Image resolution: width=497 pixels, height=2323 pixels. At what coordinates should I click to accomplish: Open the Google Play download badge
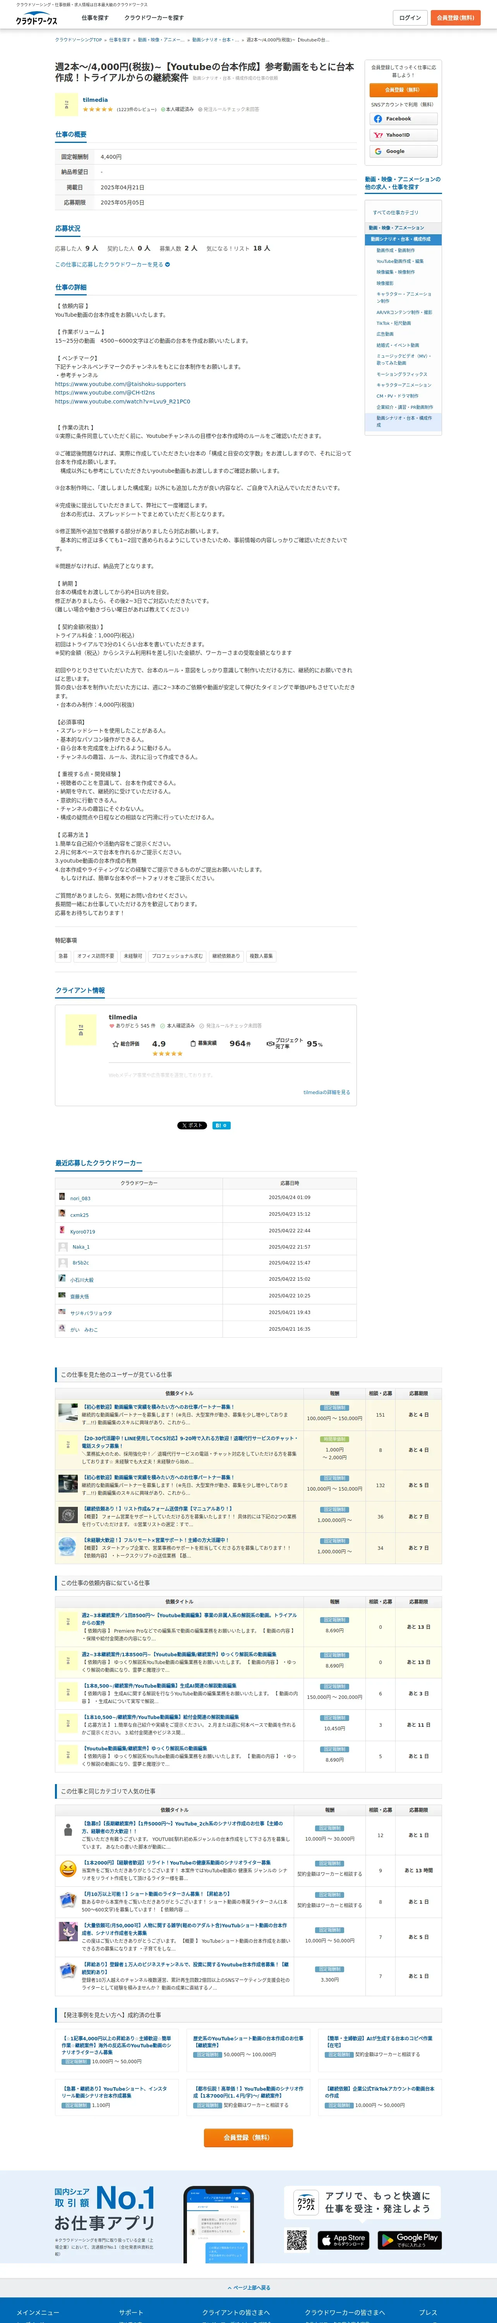tap(410, 2240)
